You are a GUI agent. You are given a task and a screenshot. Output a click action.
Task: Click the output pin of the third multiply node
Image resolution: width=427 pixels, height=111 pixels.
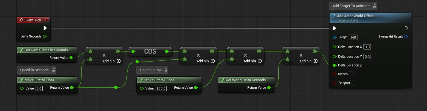tap(259, 51)
